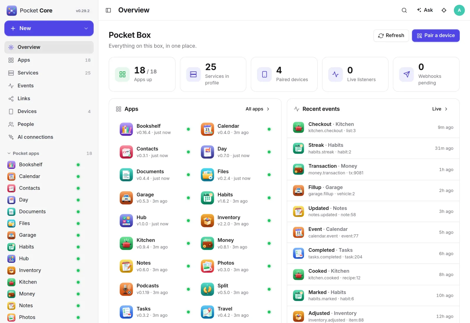Click the Refresh button
470x323 pixels.
click(x=391, y=36)
